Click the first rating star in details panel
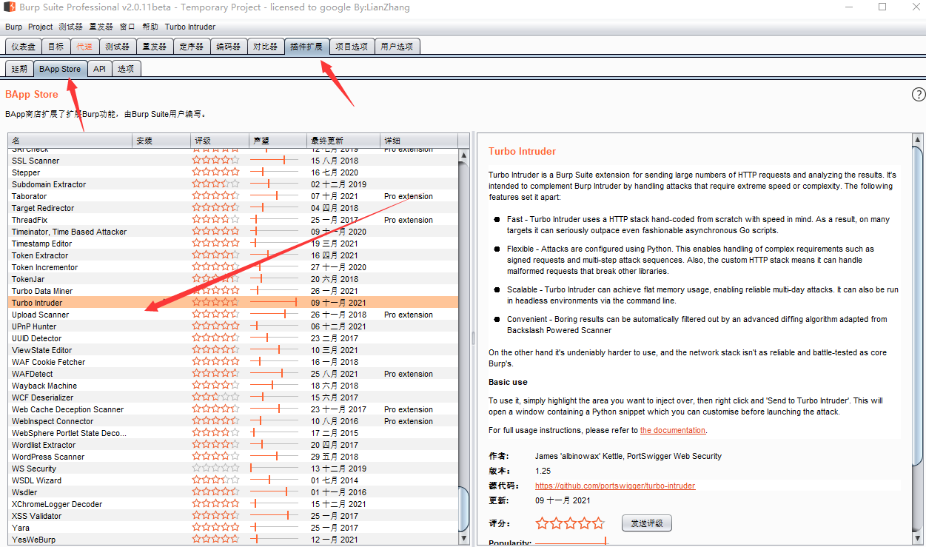This screenshot has width=926, height=547. click(543, 523)
